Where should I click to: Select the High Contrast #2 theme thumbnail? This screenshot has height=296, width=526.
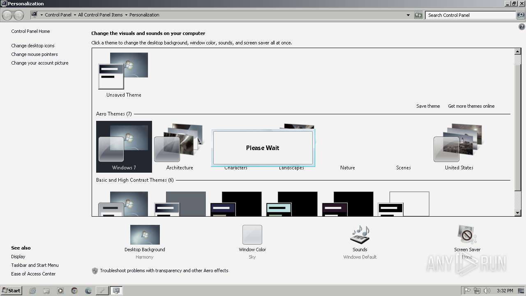pos(292,204)
